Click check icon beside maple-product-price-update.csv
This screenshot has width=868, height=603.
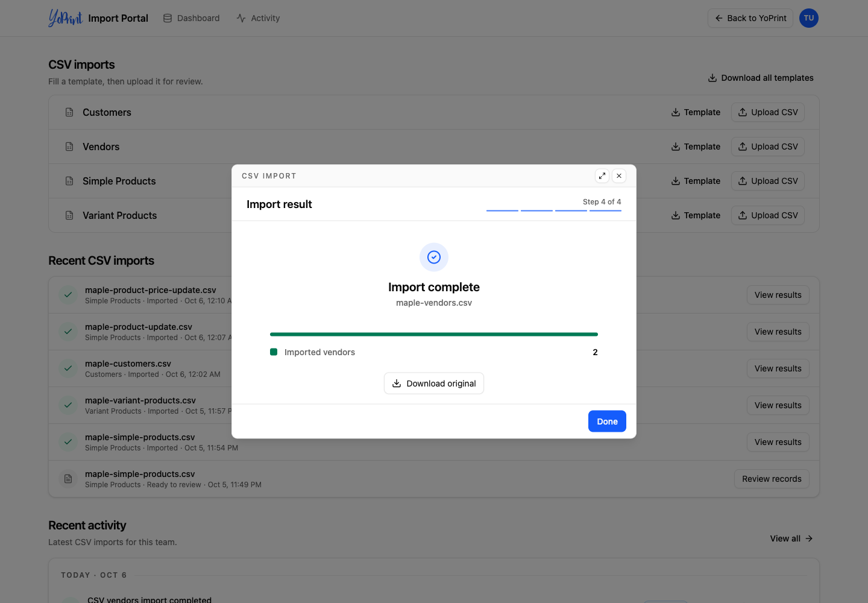point(68,295)
